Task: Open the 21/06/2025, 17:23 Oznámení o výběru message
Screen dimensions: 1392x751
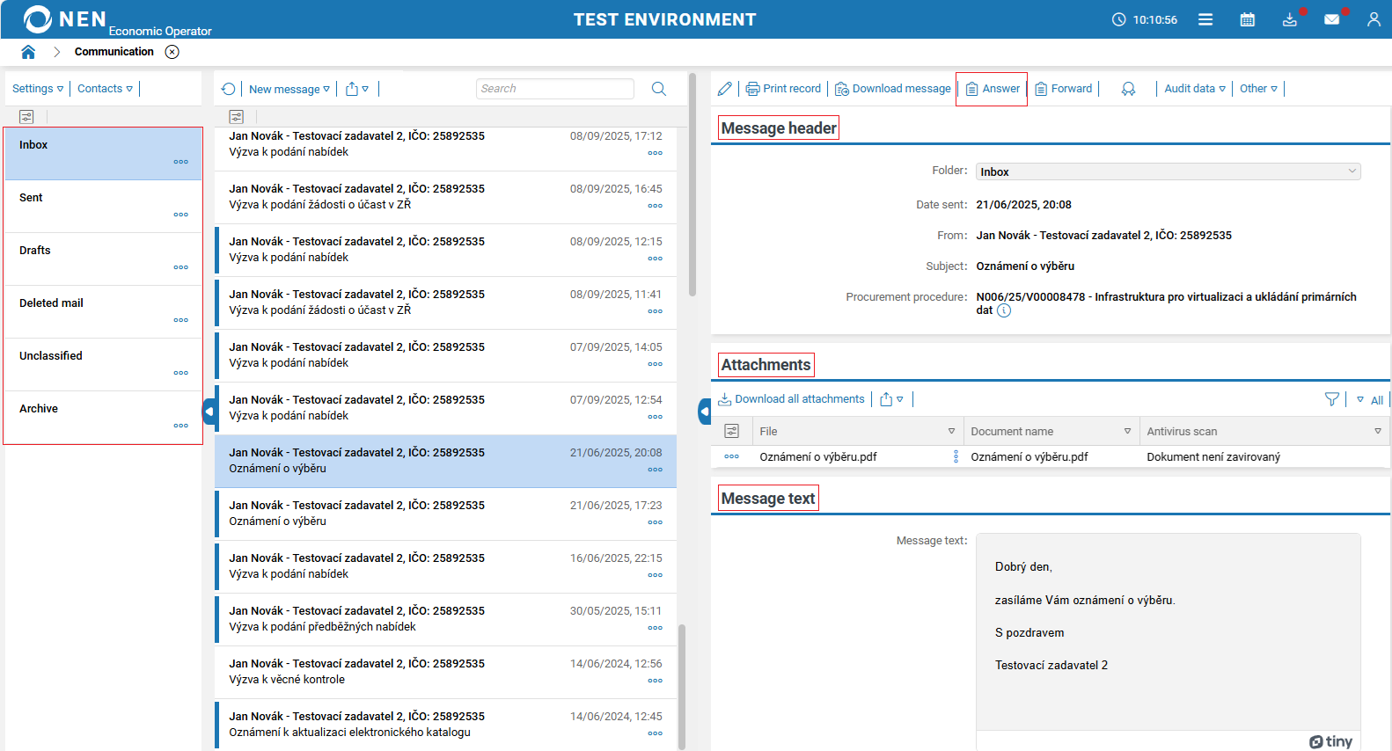Action: pyautogui.click(x=446, y=514)
